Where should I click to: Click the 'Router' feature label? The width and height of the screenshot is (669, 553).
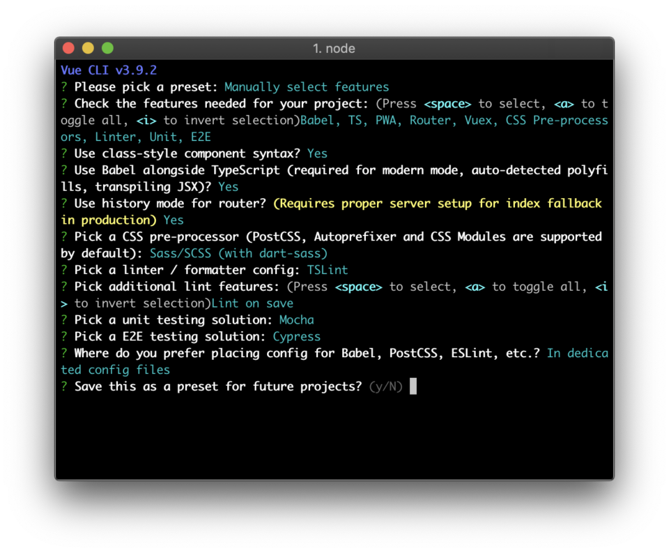(x=431, y=120)
